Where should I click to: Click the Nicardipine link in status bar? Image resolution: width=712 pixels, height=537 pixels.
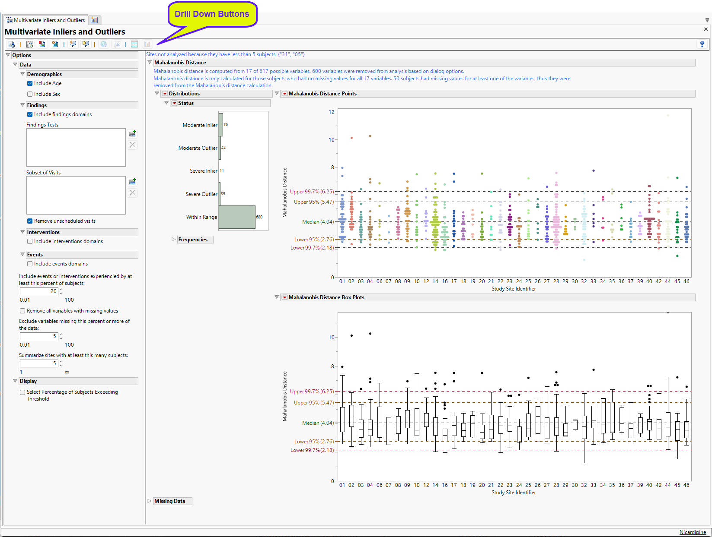692,532
